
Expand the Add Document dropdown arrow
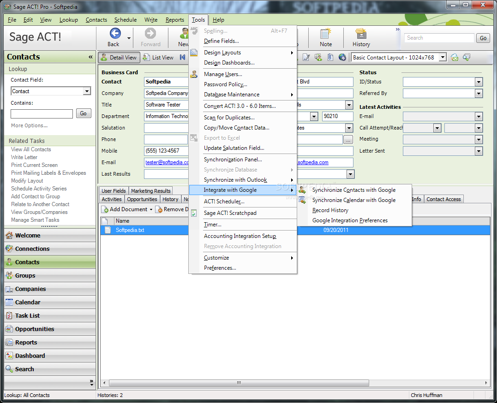(151, 209)
